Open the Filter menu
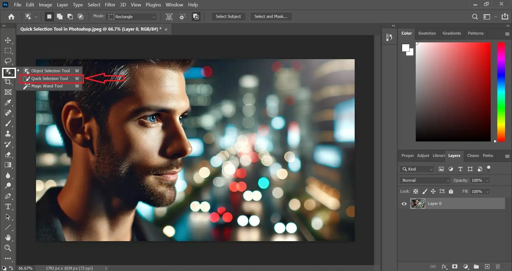The image size is (512, 271). tap(110, 5)
